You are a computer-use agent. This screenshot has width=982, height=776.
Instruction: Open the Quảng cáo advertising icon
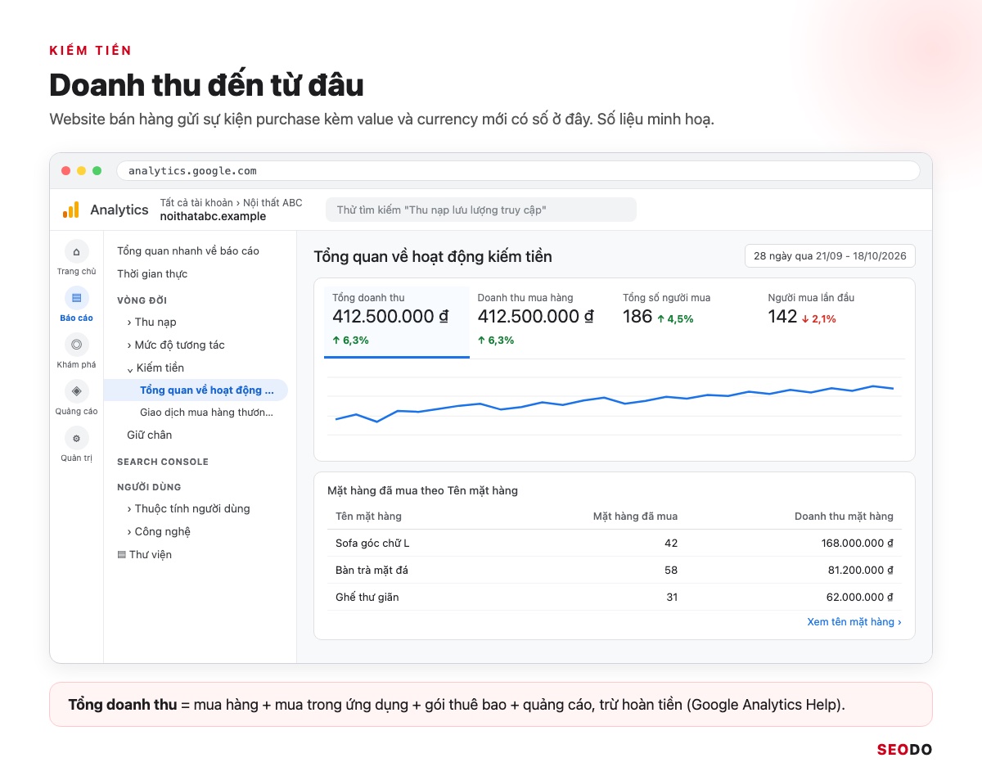(77, 391)
